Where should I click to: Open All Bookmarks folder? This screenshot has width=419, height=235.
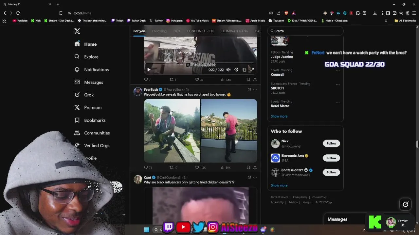(x=405, y=21)
